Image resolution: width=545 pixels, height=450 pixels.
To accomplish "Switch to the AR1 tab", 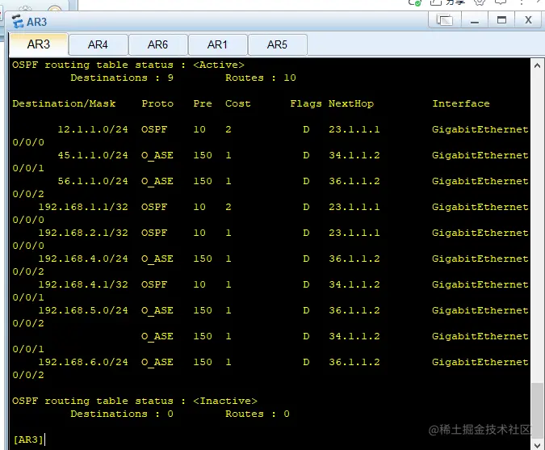I will [217, 44].
